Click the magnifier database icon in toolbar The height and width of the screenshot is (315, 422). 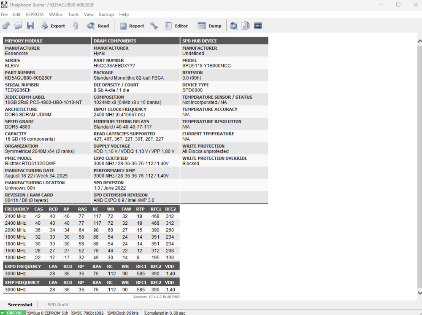pyautogui.click(x=233, y=26)
